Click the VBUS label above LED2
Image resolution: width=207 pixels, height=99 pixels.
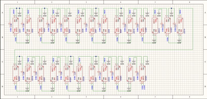28,12
